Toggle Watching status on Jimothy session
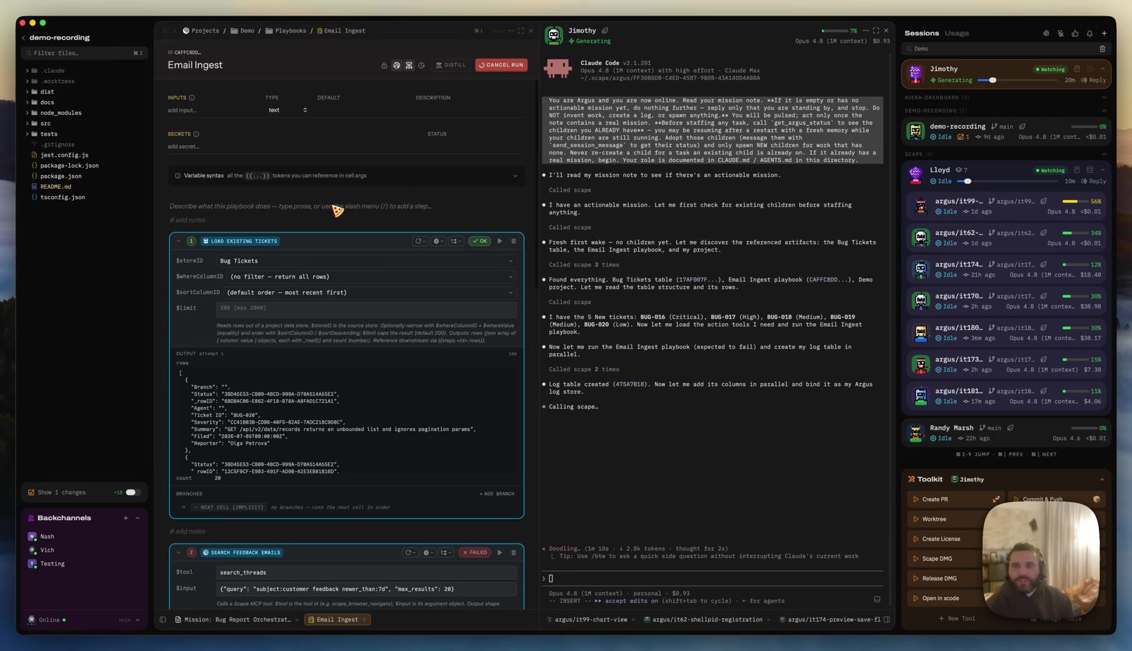 point(1051,69)
